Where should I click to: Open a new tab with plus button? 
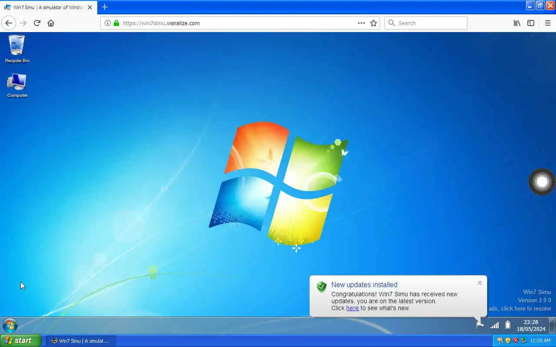(x=105, y=7)
